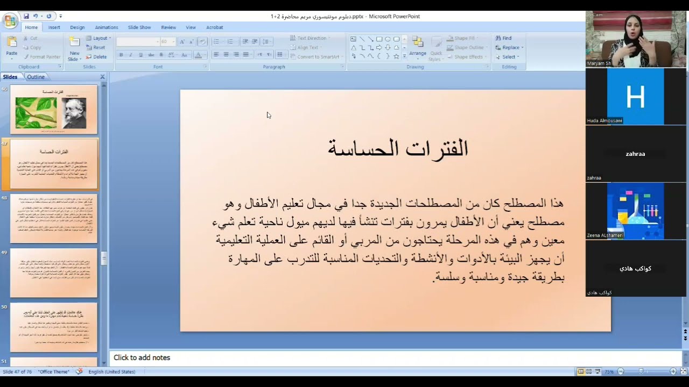This screenshot has width=689, height=387.
Task: Click Convert to SmartArt button
Action: pos(316,56)
